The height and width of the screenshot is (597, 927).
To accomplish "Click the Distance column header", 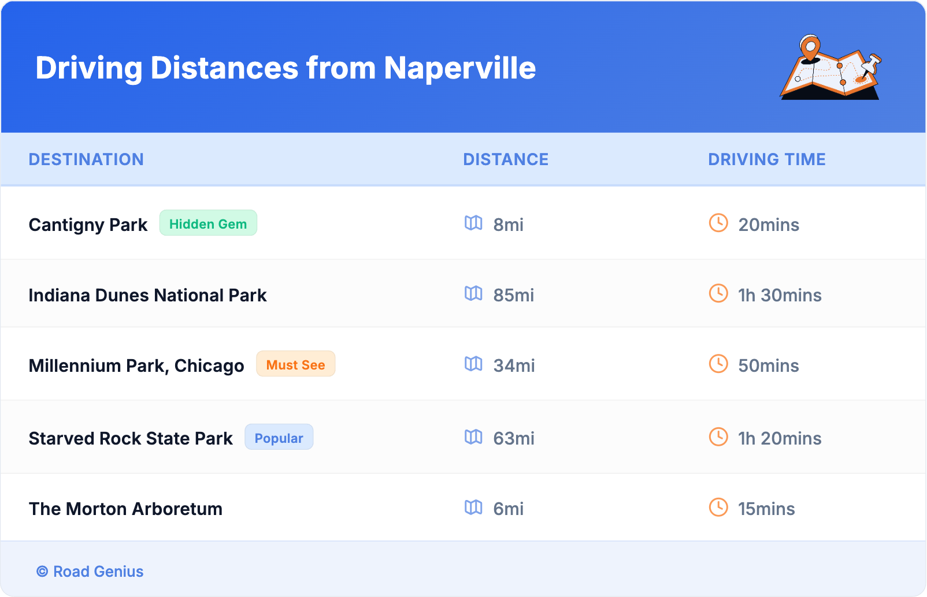I will (506, 159).
